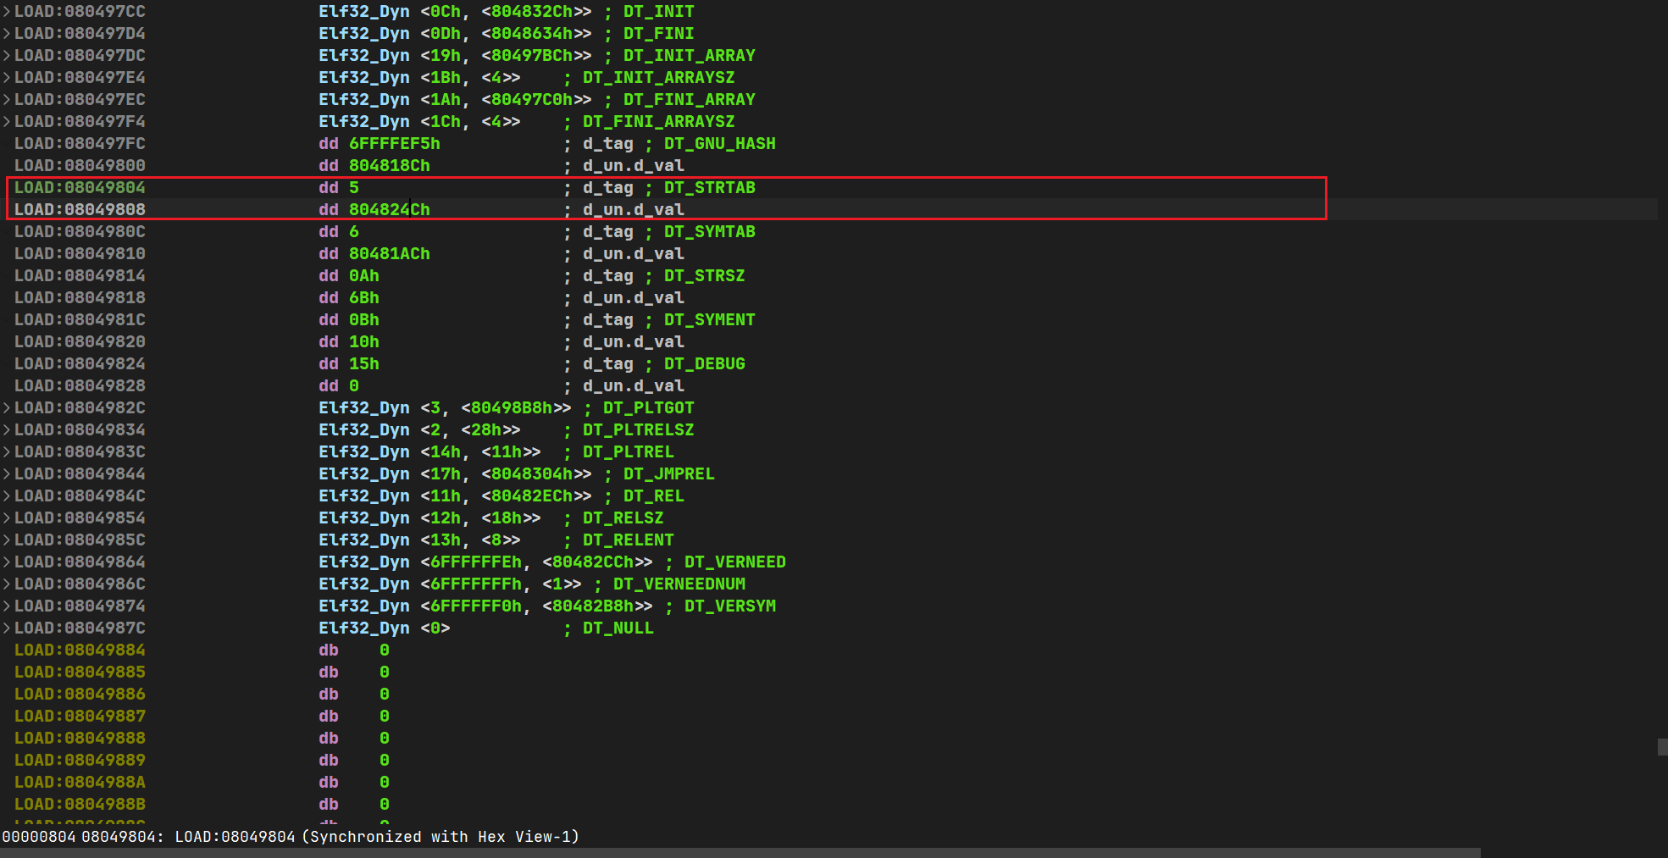Image resolution: width=1668 pixels, height=858 pixels.
Task: Expand the DT_FINI entry at LOAD:080497D4
Action: (x=7, y=34)
